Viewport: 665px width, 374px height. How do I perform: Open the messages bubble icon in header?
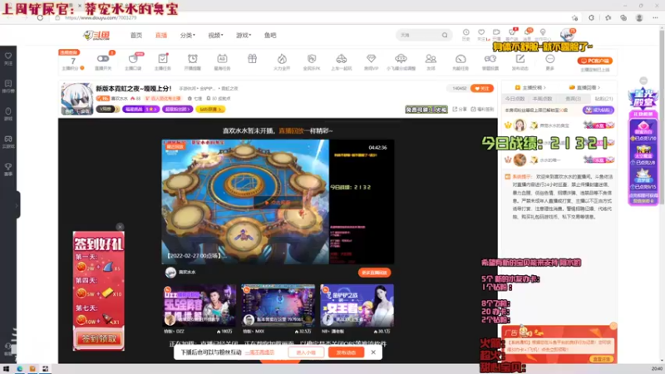coord(527,34)
